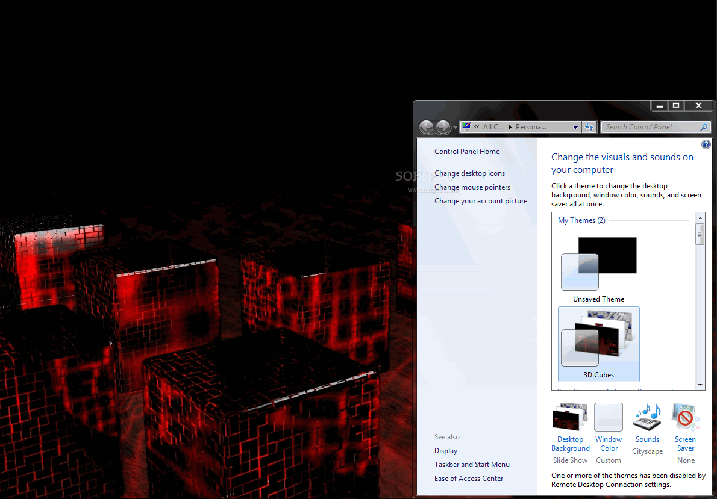Open Change mouse pointers link
The image size is (717, 499).
coord(472,187)
